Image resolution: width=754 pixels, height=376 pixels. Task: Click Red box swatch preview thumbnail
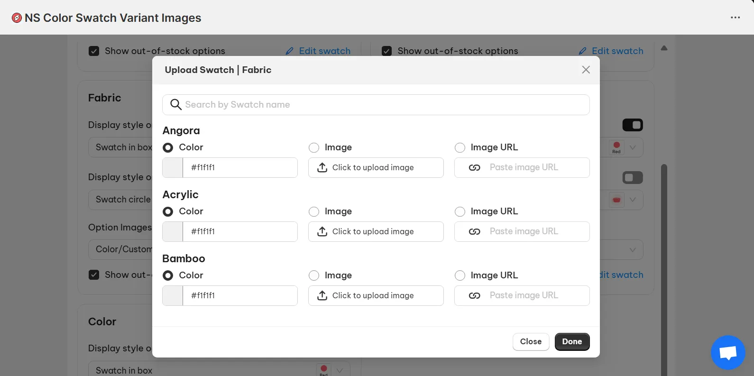[x=616, y=147]
